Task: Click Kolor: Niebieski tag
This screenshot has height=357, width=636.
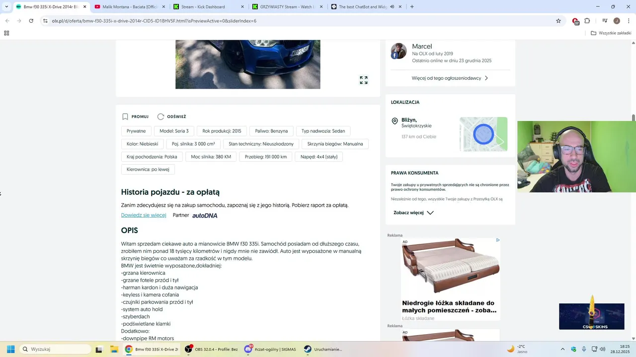Action: tap(142, 144)
